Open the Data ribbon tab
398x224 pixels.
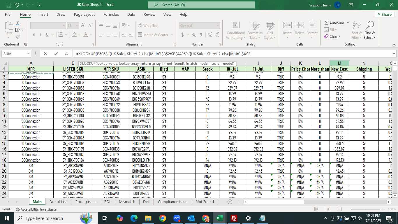point(131,14)
